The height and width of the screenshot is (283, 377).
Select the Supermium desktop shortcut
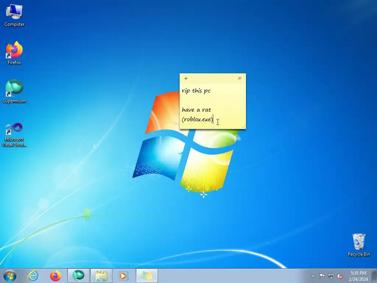coord(14,91)
